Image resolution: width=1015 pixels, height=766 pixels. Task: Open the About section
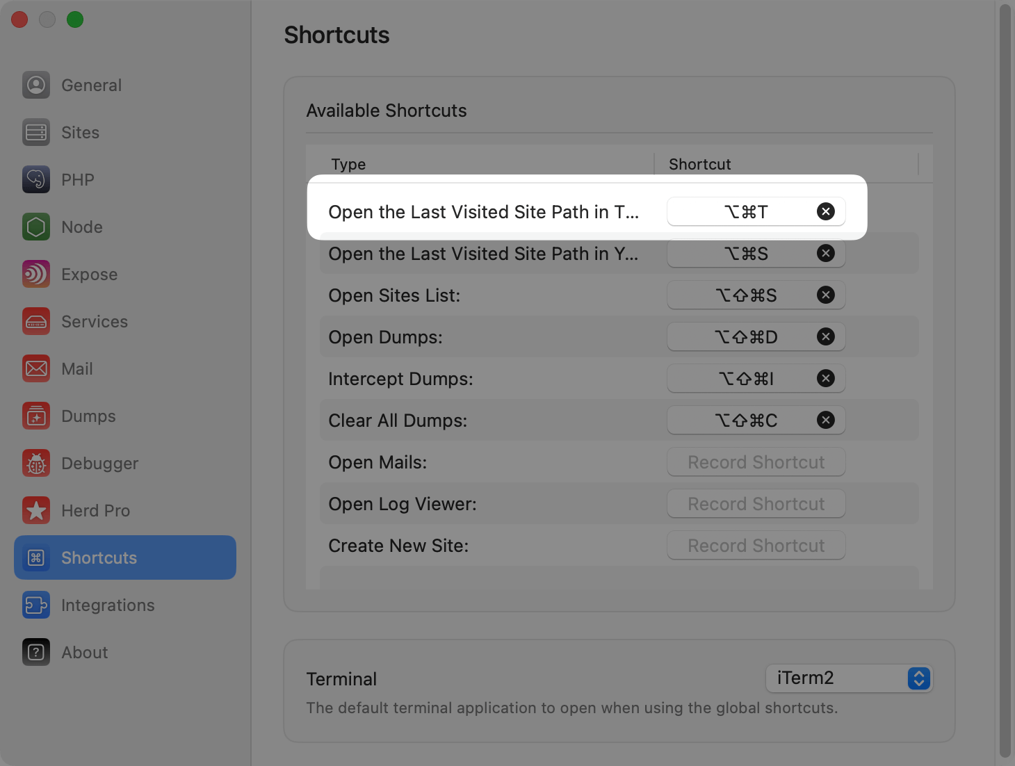[84, 652]
